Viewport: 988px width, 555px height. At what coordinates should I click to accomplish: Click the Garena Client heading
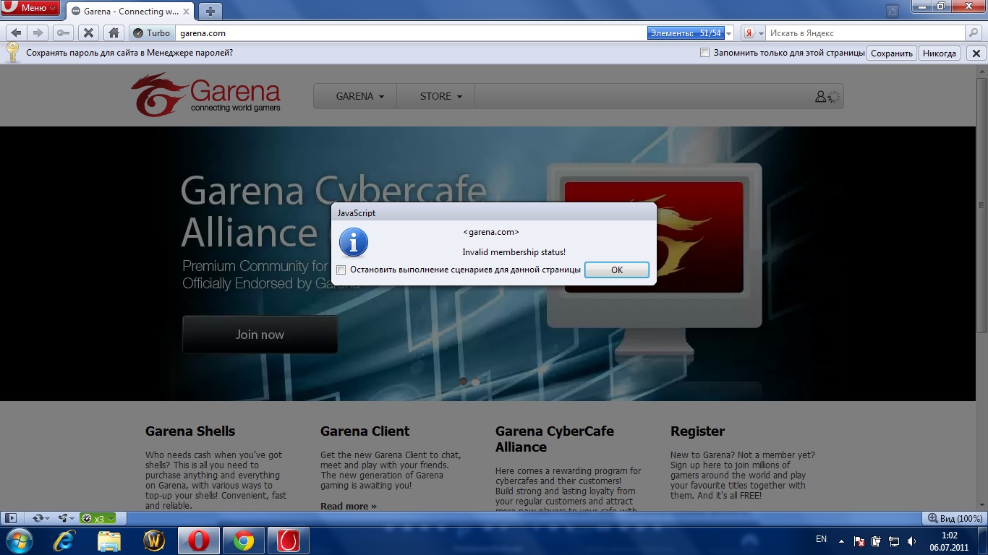point(365,431)
